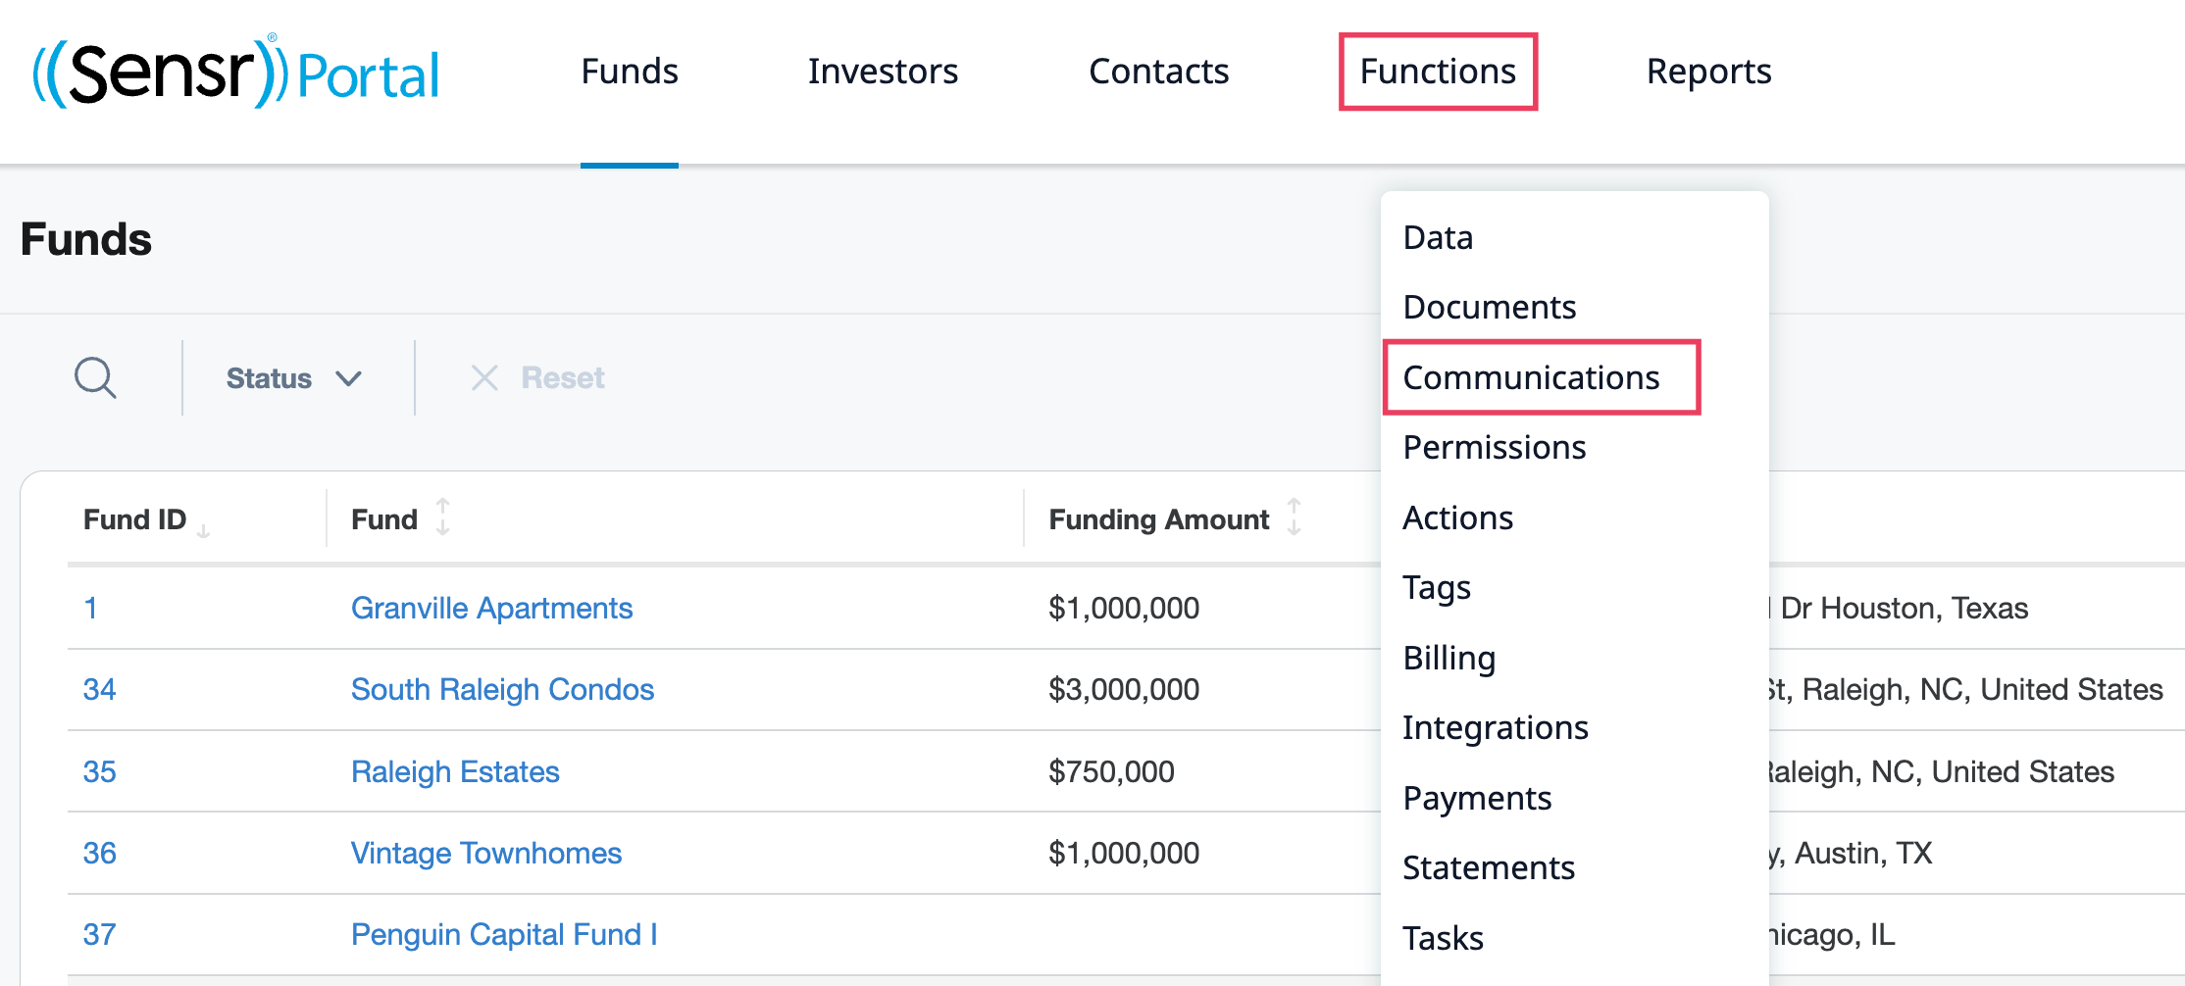Go to the Investors tab

(883, 72)
